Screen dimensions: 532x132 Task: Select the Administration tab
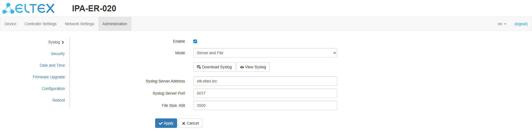pos(115,24)
